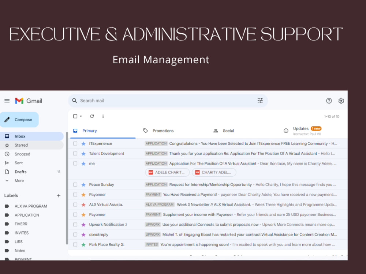Refresh the inbox

point(92,116)
